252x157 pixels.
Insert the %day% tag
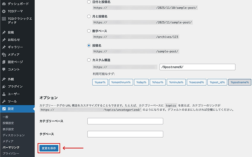141,82
